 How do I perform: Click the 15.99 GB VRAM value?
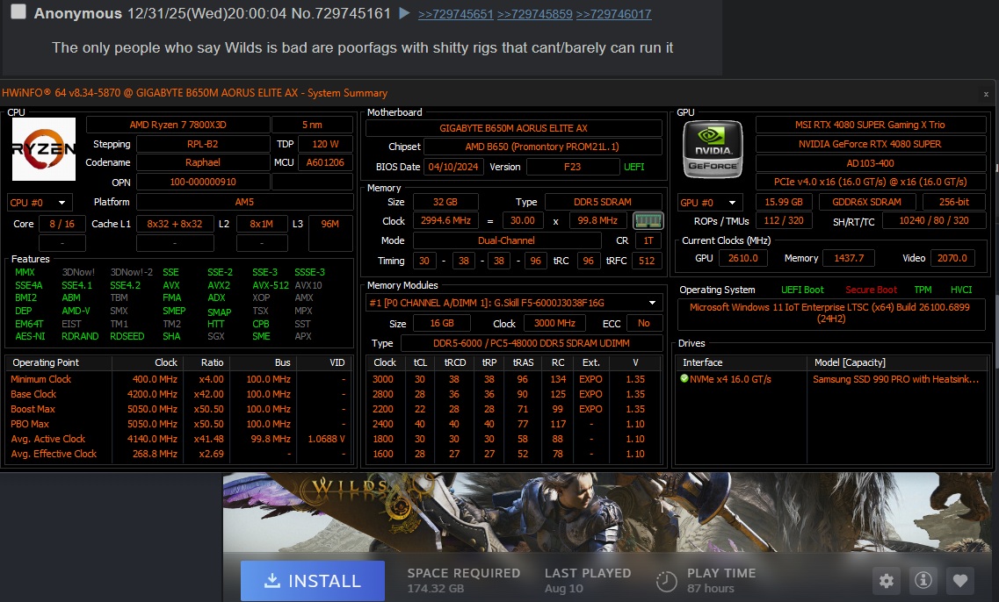coord(784,202)
